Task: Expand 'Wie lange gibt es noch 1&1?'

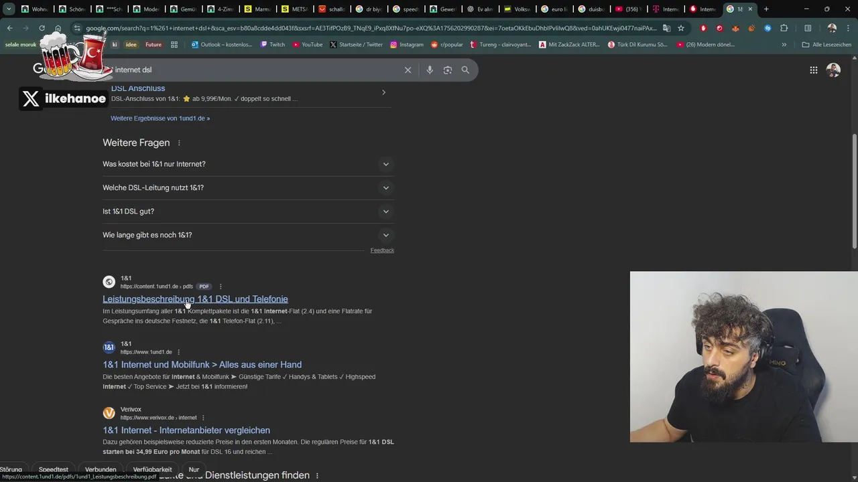Action: (x=248, y=235)
